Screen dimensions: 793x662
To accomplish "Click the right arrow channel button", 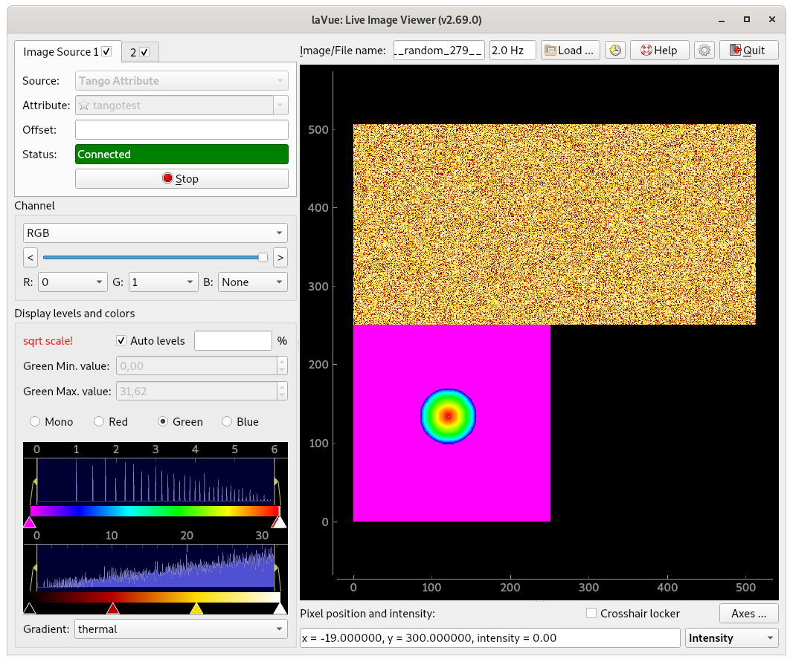I will click(280, 258).
